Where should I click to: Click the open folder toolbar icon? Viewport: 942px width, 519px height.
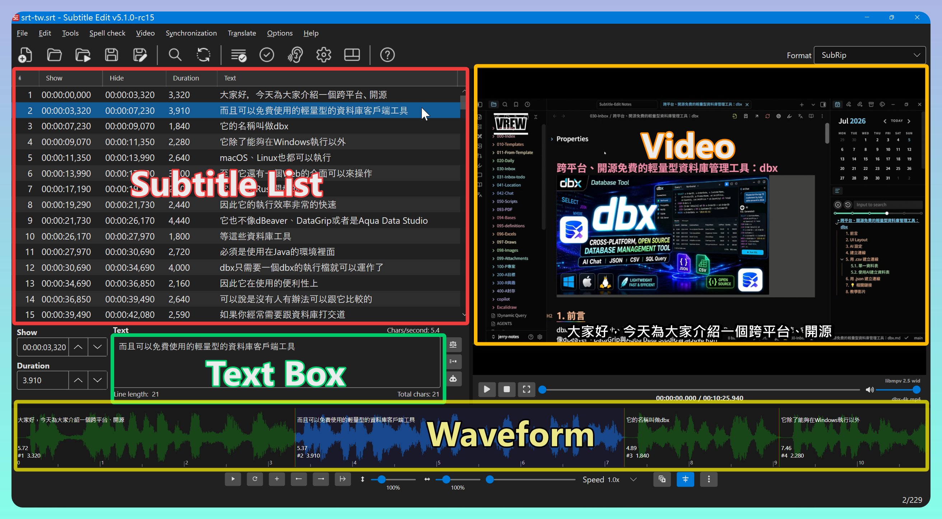(54, 55)
